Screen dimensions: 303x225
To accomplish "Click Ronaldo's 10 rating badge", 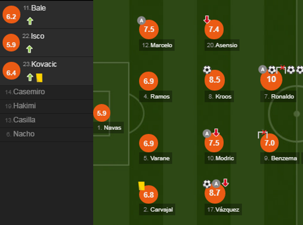I will point(271,80).
